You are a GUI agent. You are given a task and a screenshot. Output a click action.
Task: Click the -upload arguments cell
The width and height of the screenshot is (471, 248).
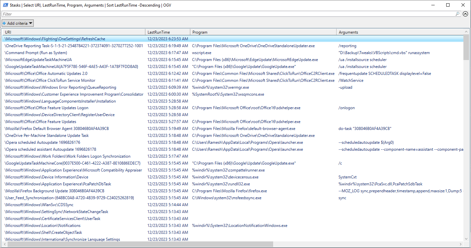345,87
